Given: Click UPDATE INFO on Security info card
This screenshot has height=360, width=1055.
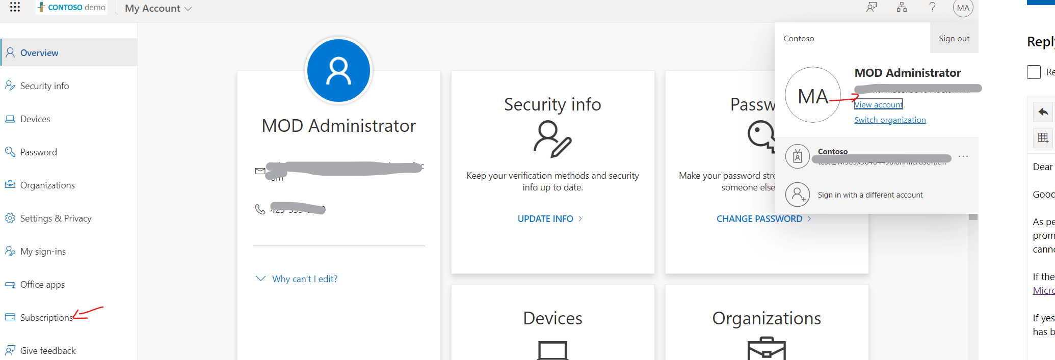Looking at the screenshot, I should click(550, 218).
